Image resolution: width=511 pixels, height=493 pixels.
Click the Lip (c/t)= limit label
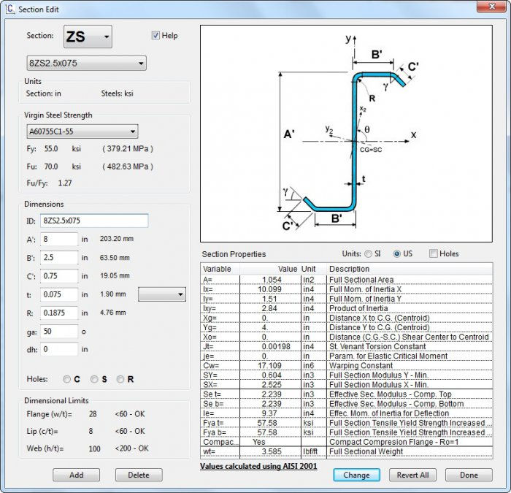[x=42, y=432]
